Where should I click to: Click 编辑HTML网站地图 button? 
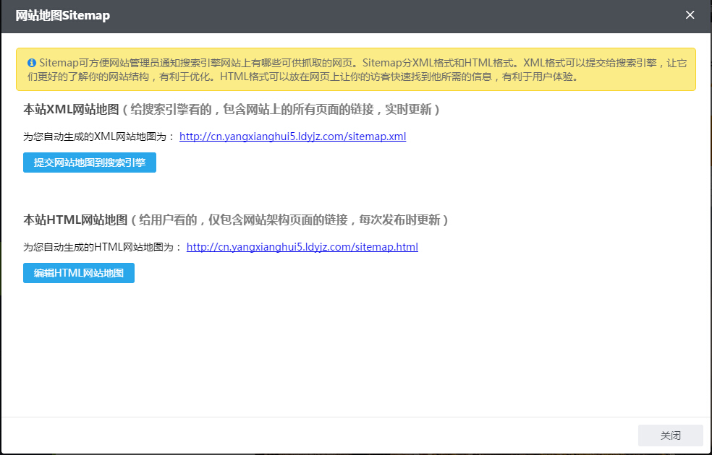coord(78,273)
